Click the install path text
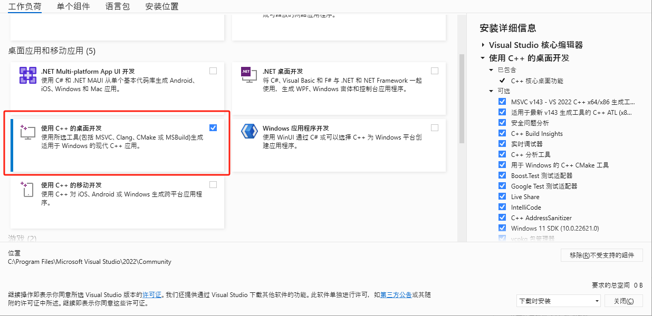Image resolution: width=652 pixels, height=316 pixels. pyautogui.click(x=90, y=262)
